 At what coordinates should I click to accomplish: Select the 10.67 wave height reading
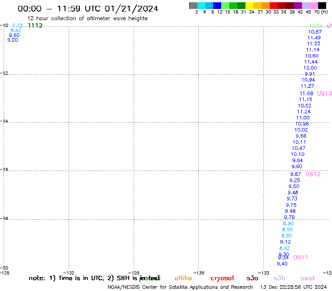(x=315, y=32)
